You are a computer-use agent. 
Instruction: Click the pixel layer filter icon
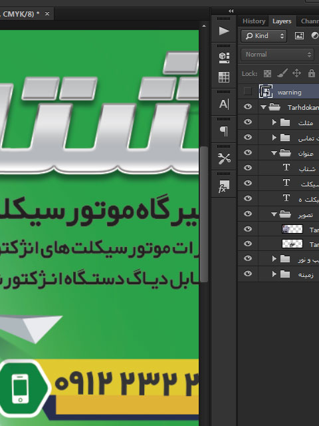[x=299, y=35]
